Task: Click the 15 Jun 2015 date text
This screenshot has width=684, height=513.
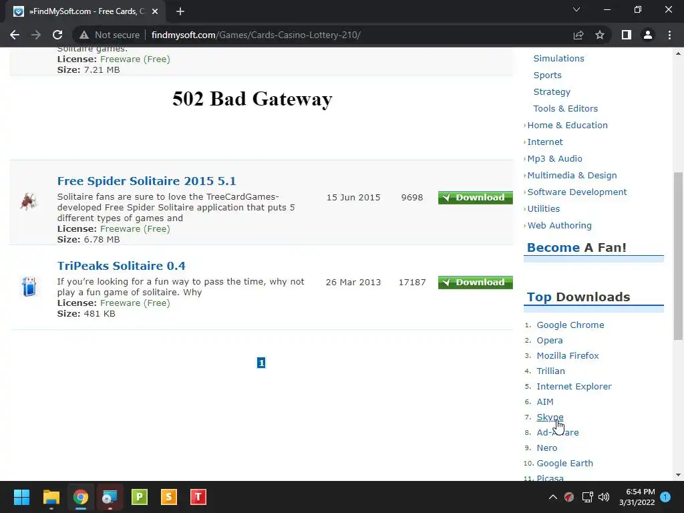Action: [x=353, y=198]
